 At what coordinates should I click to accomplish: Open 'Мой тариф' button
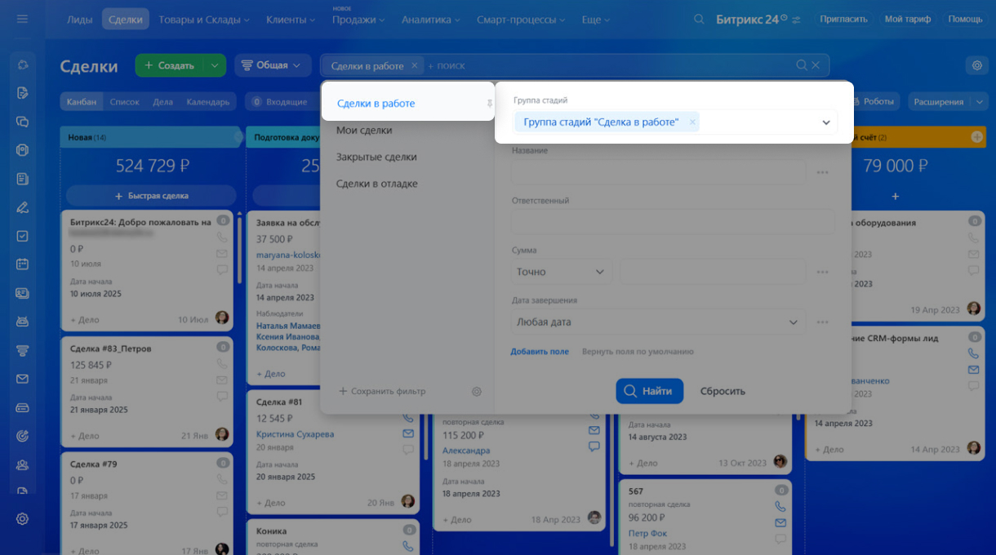click(908, 19)
